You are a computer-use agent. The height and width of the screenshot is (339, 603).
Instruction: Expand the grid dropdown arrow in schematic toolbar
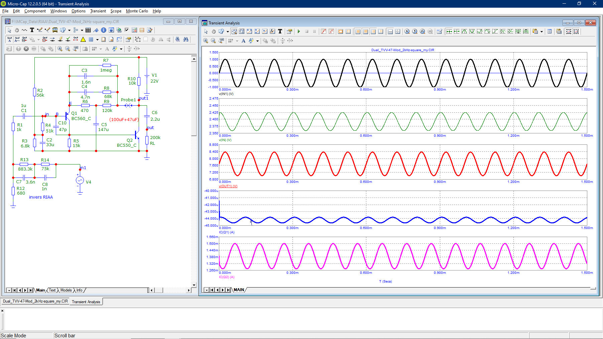click(97, 39)
